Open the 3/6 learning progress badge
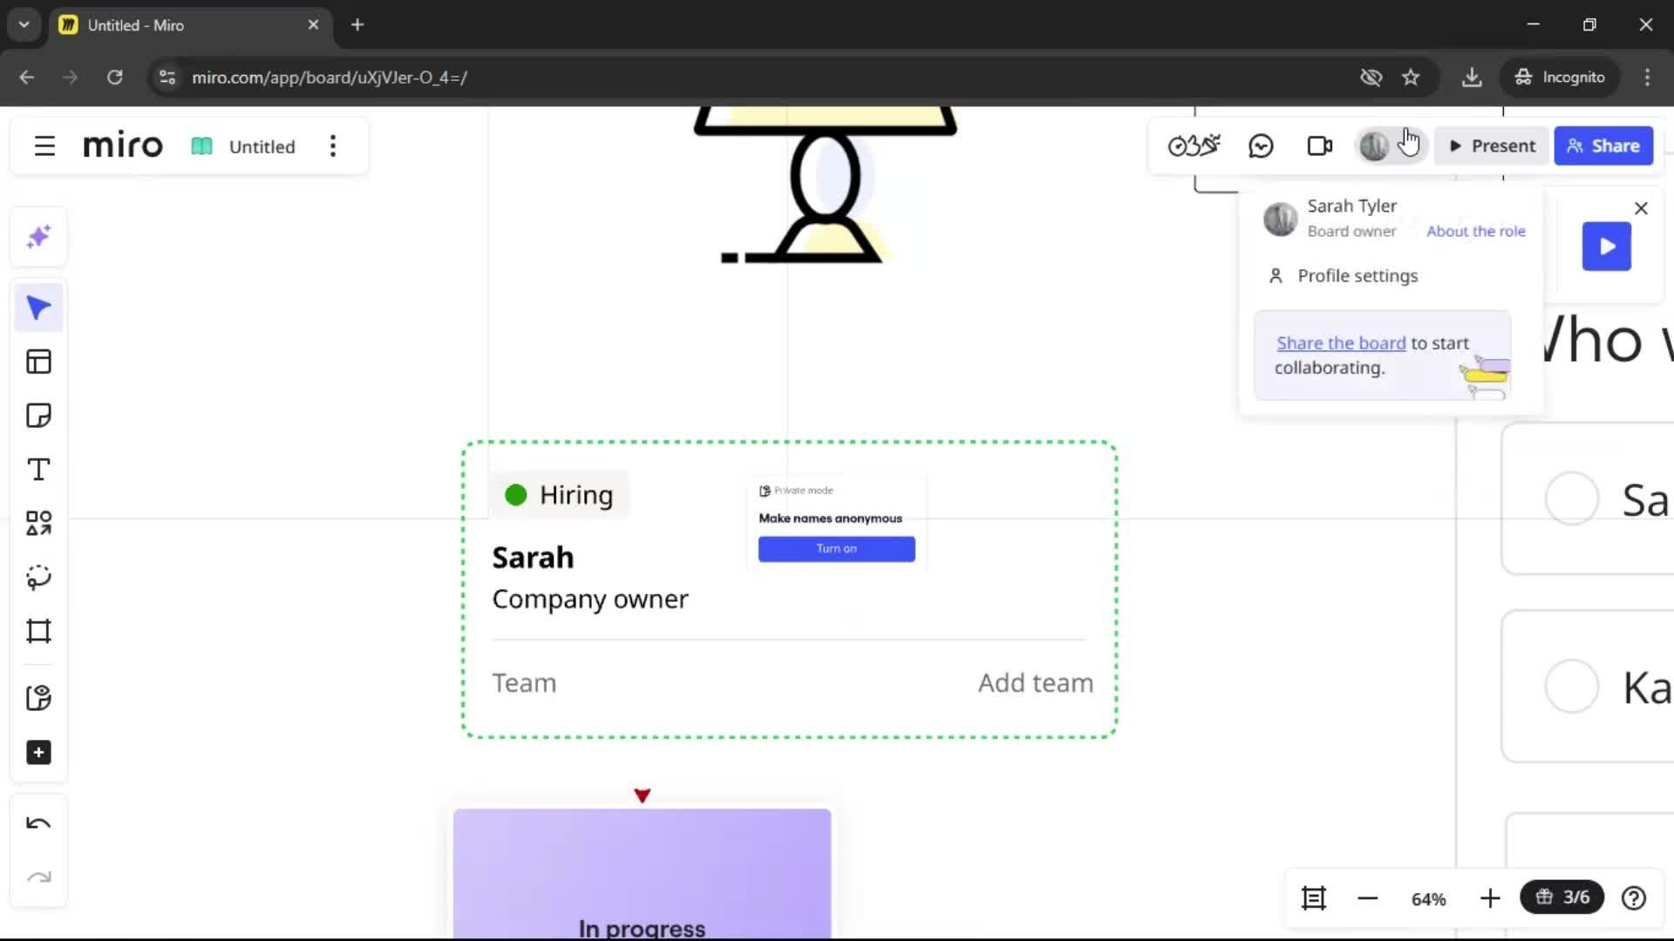This screenshot has width=1674, height=941. click(1562, 897)
